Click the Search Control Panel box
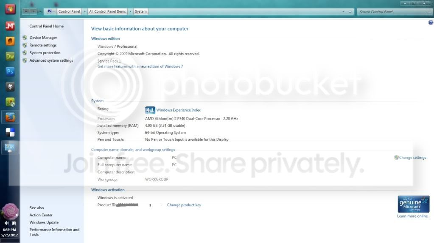434x243 pixels. click(394, 11)
